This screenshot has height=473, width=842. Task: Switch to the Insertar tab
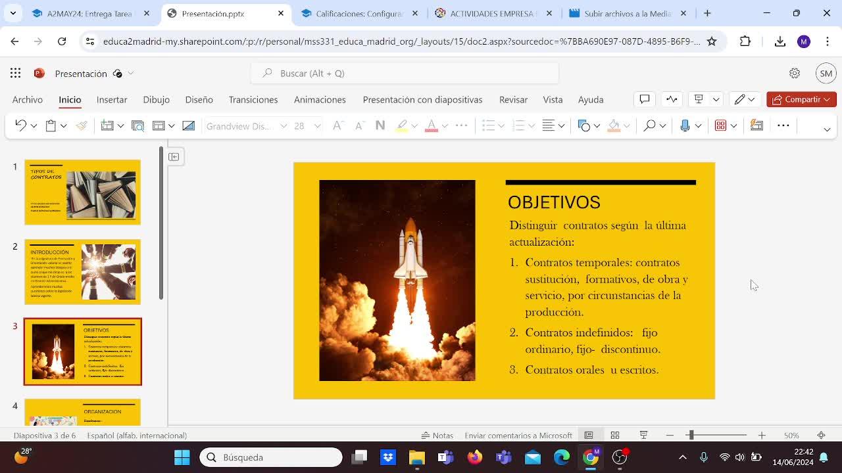pos(112,99)
